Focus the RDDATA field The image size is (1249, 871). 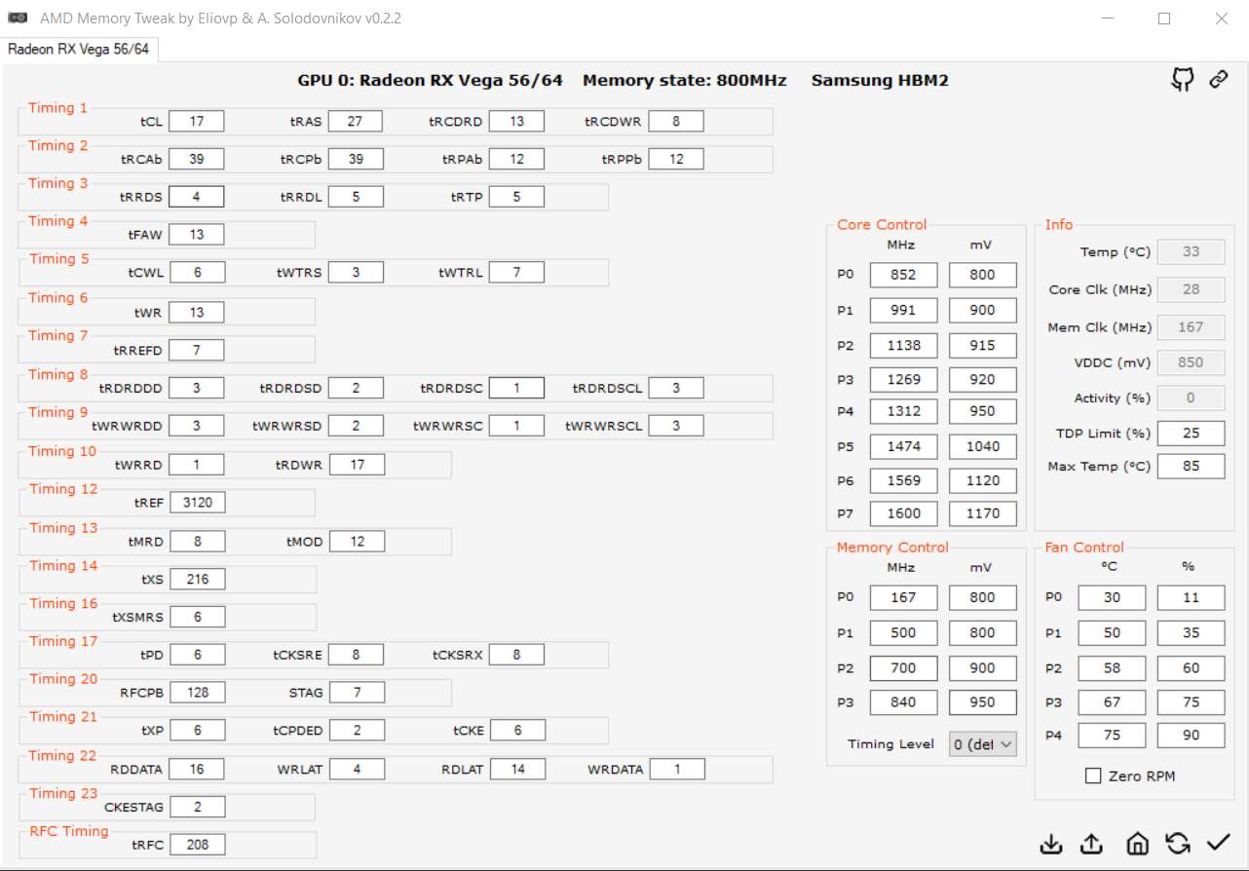[x=197, y=769]
